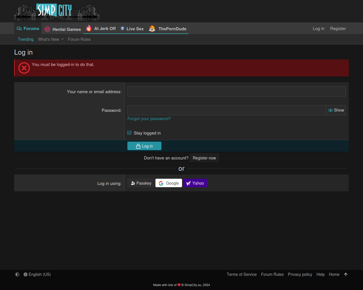Open the site logo banner
The image size is (363, 290).
57,12
